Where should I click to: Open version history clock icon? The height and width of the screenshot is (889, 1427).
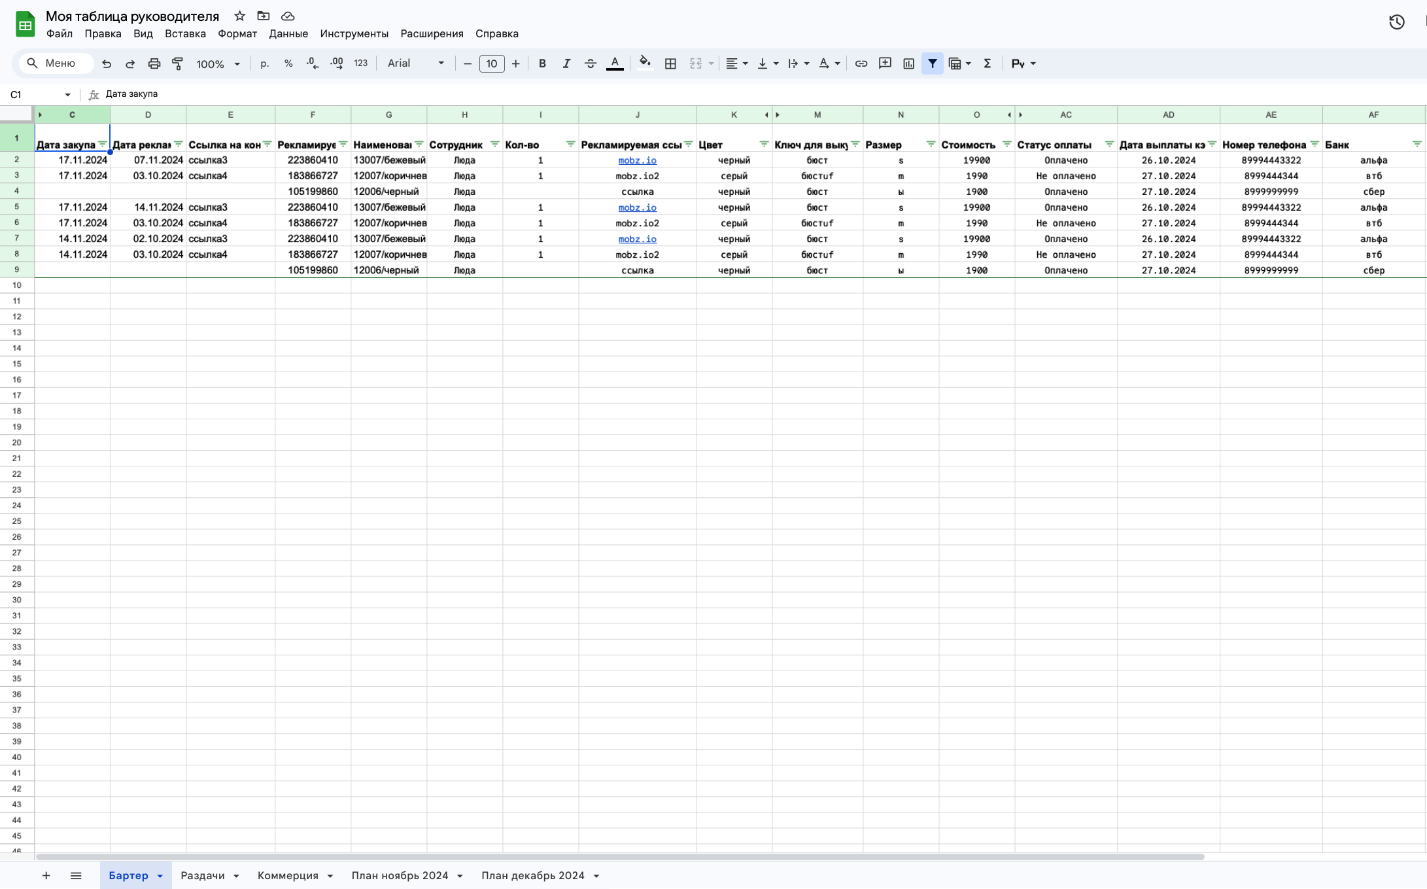pos(1397,22)
